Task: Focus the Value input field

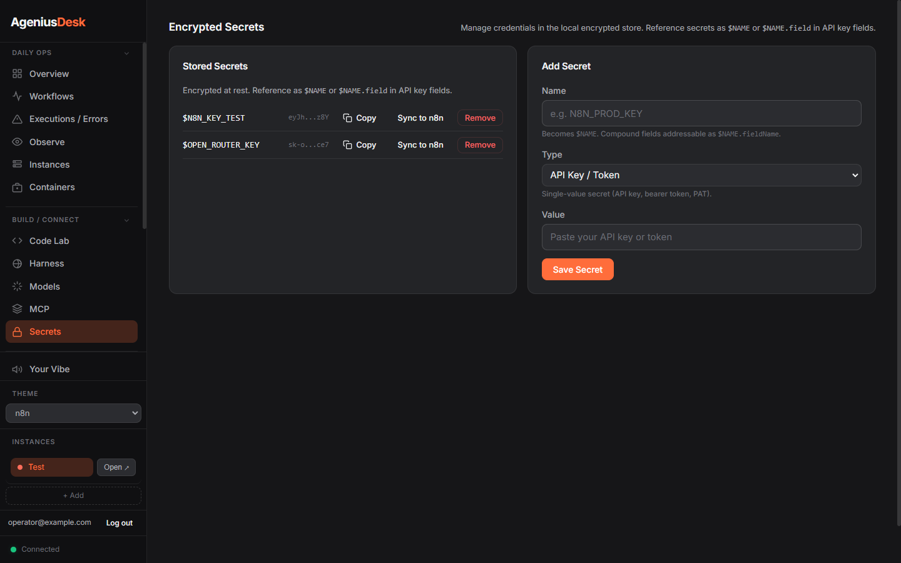Action: (701, 237)
